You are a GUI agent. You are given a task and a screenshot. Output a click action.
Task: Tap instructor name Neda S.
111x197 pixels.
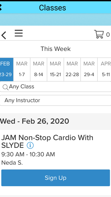[12, 163]
